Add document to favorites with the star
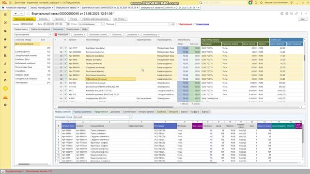This screenshot has width=310, height=174. coord(28,14)
